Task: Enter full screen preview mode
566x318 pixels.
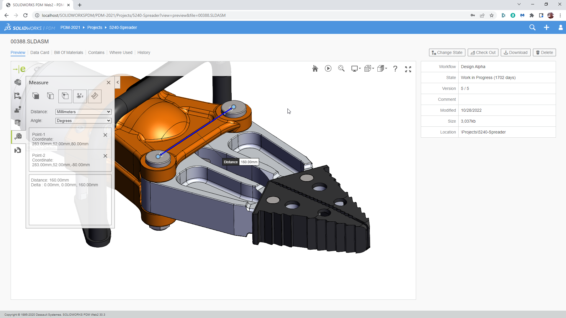Action: (408, 69)
